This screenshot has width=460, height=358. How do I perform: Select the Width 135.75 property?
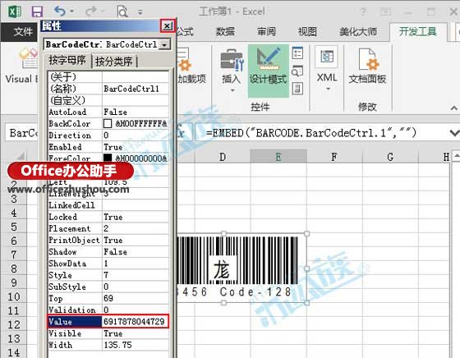tap(108, 345)
